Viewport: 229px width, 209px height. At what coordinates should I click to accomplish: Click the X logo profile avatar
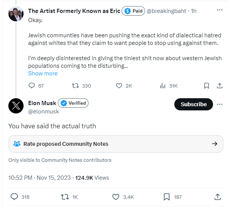16,106
